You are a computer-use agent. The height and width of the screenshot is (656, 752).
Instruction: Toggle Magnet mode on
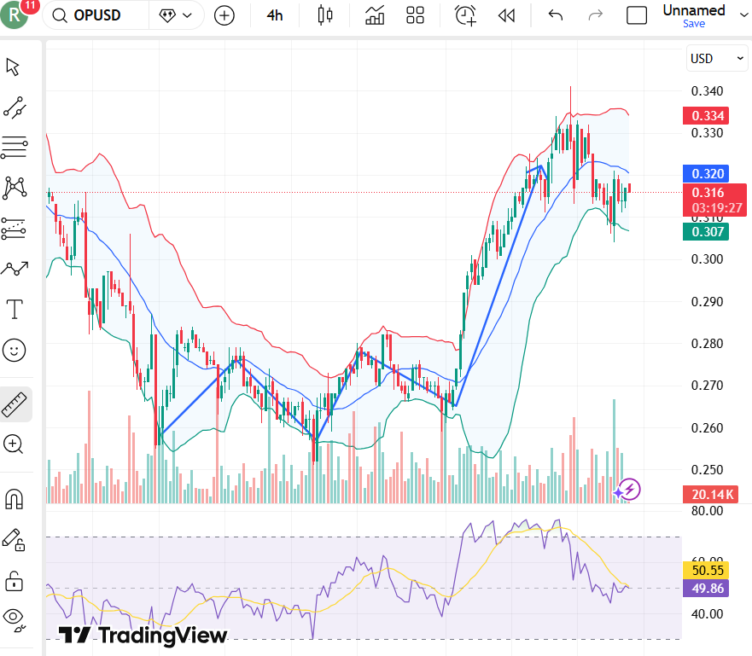pyautogui.click(x=14, y=498)
